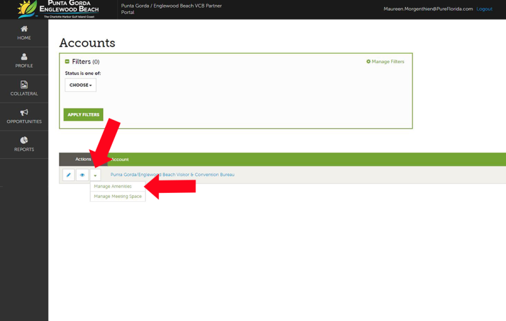
Task: Open the Reports pie chart icon
Action: tap(24, 140)
